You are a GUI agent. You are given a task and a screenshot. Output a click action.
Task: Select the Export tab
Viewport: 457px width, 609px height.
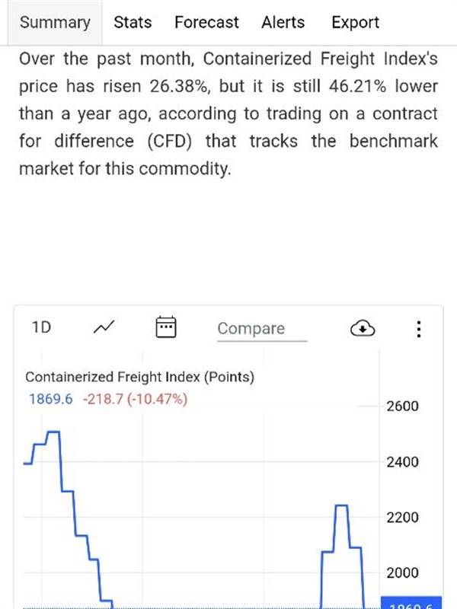(355, 22)
